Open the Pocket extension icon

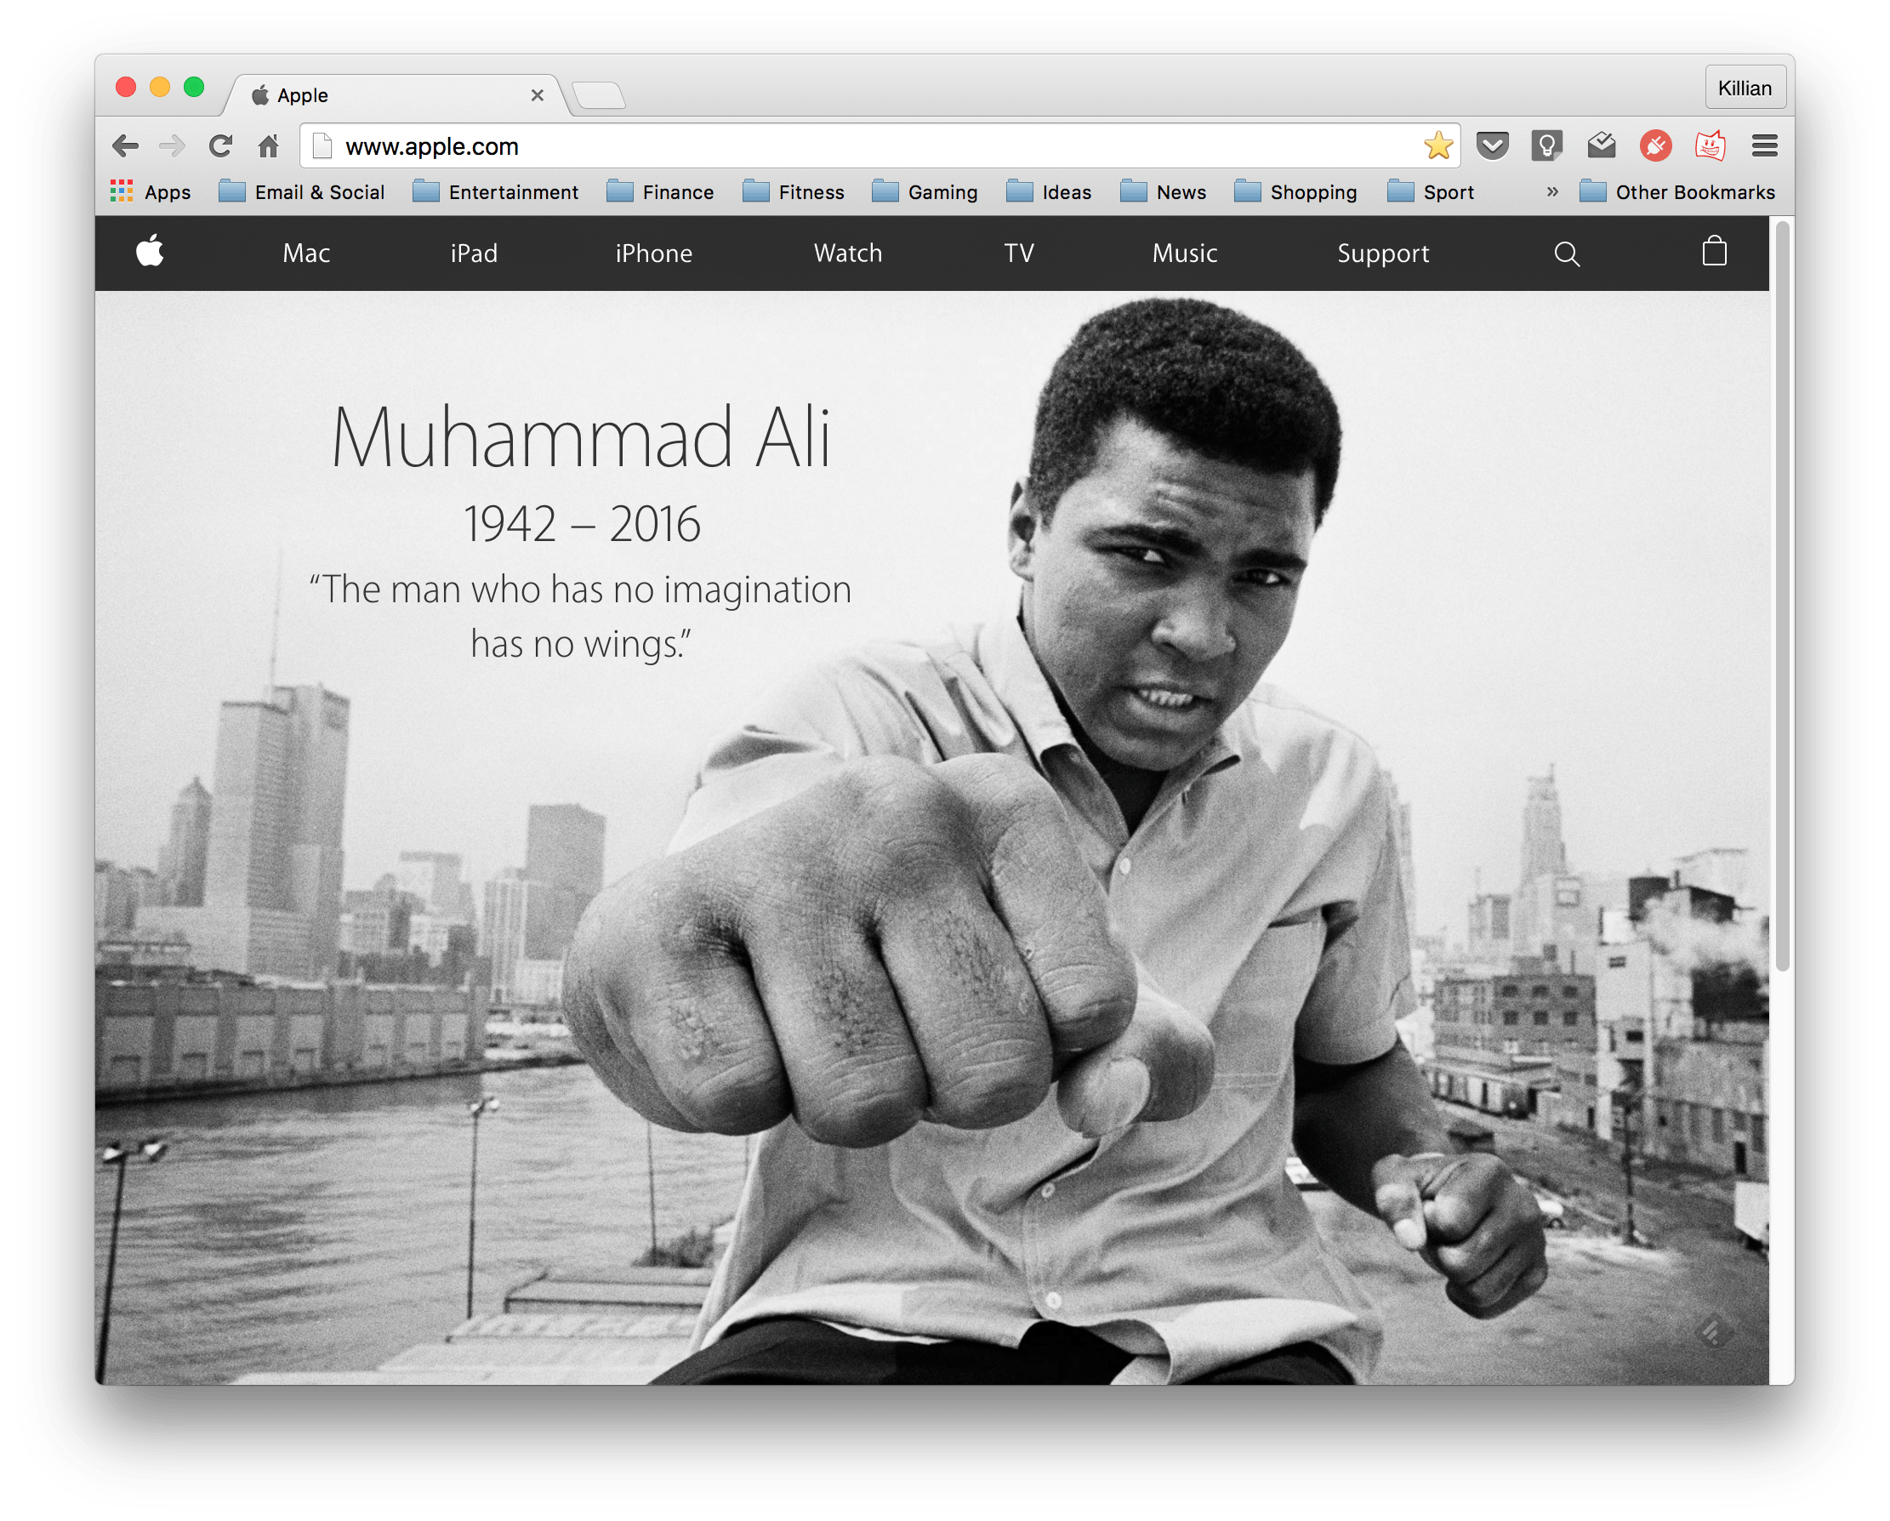(x=1492, y=145)
